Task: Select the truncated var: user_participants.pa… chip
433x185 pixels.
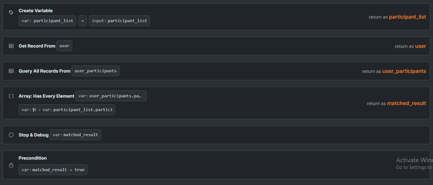Action: pyautogui.click(x=111, y=96)
